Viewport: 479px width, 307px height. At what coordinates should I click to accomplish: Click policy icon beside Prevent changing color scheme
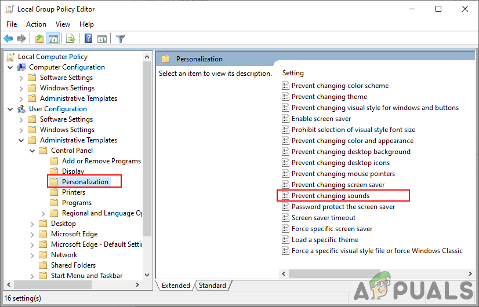285,86
